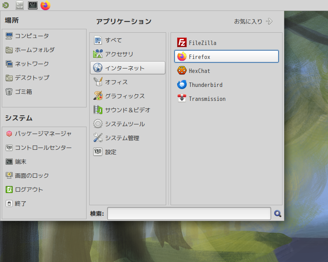Click the HexChat application icon
This screenshot has width=328, height=262.
pos(182,71)
